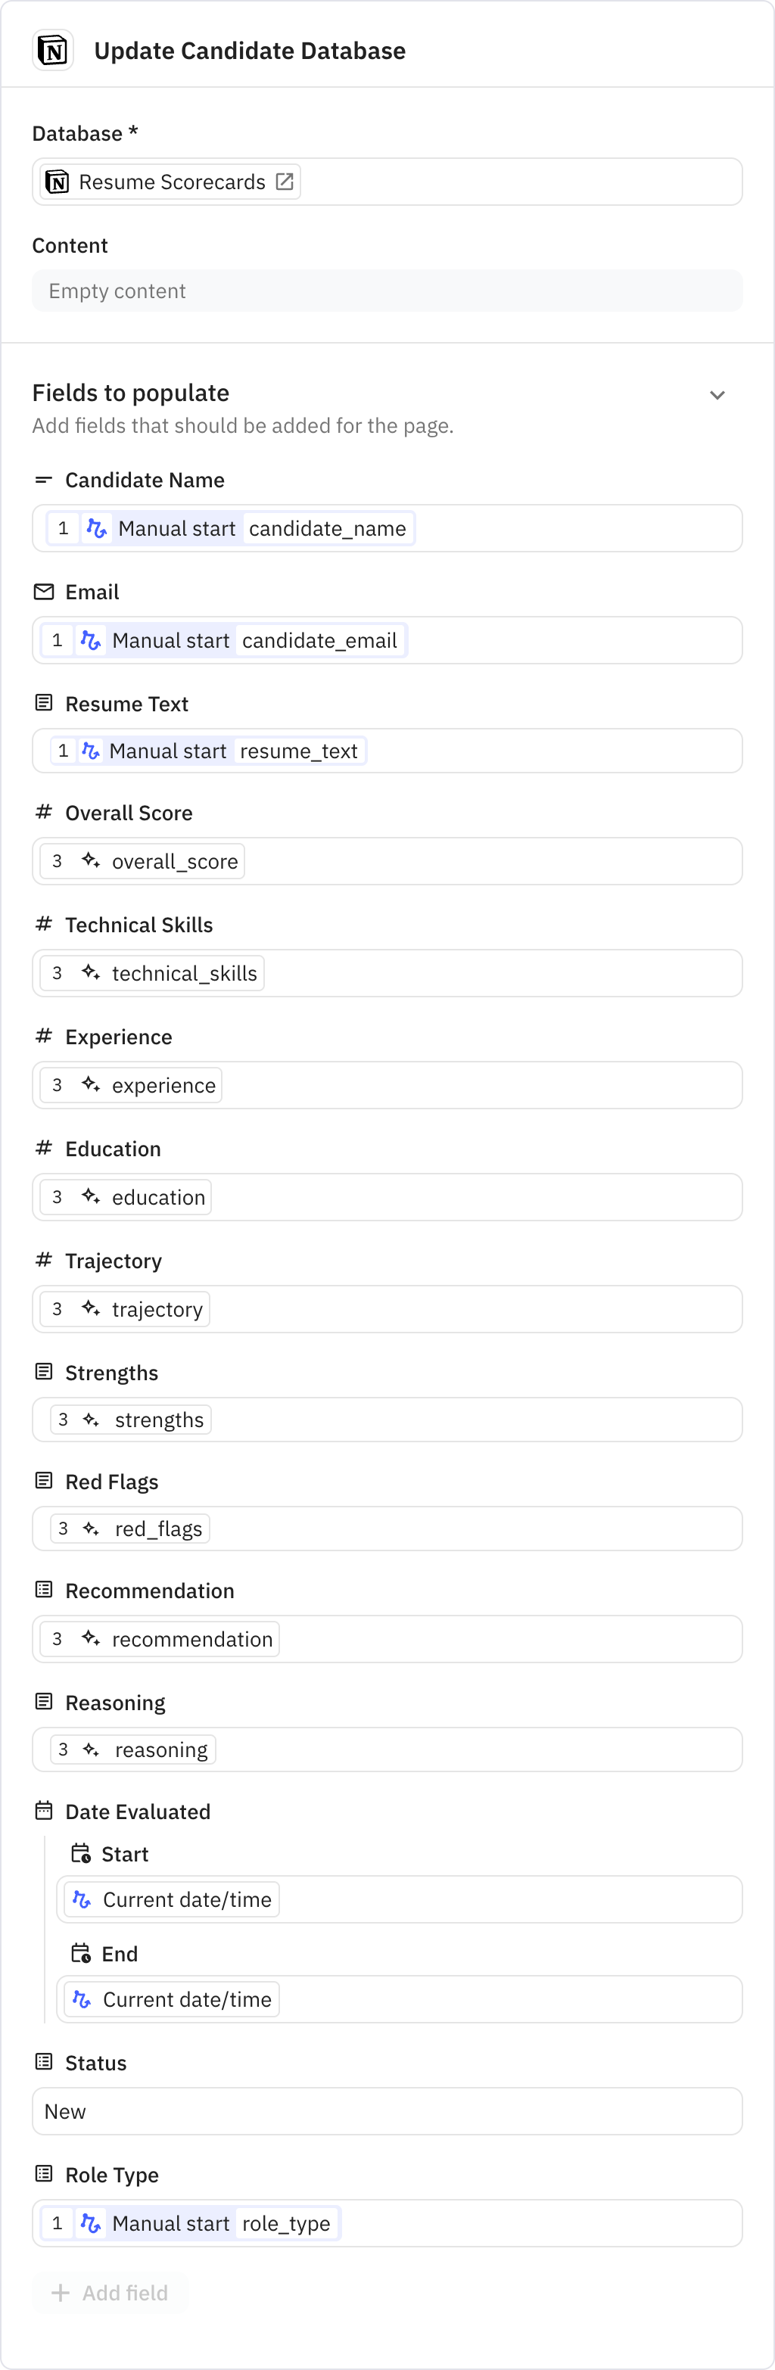Open Resume Scorecards via the external link icon
775x2370 pixels.
coord(285,182)
